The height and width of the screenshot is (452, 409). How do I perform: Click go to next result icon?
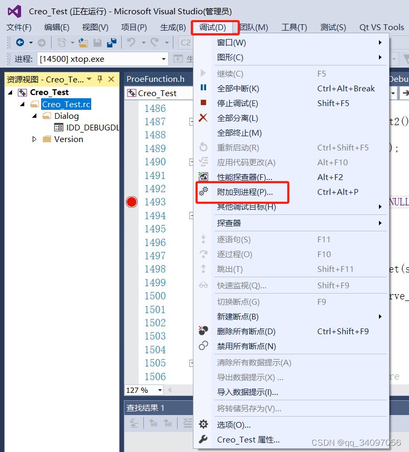[x=168, y=423]
